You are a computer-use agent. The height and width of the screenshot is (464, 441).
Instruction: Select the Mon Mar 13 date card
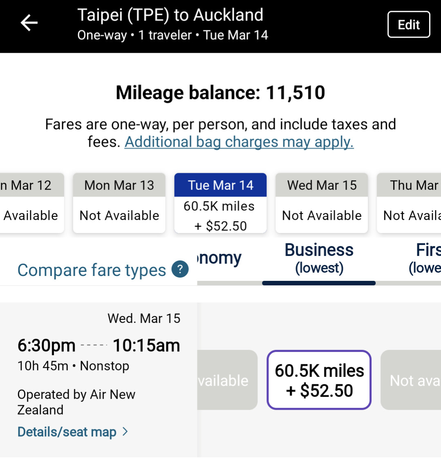pos(119,203)
